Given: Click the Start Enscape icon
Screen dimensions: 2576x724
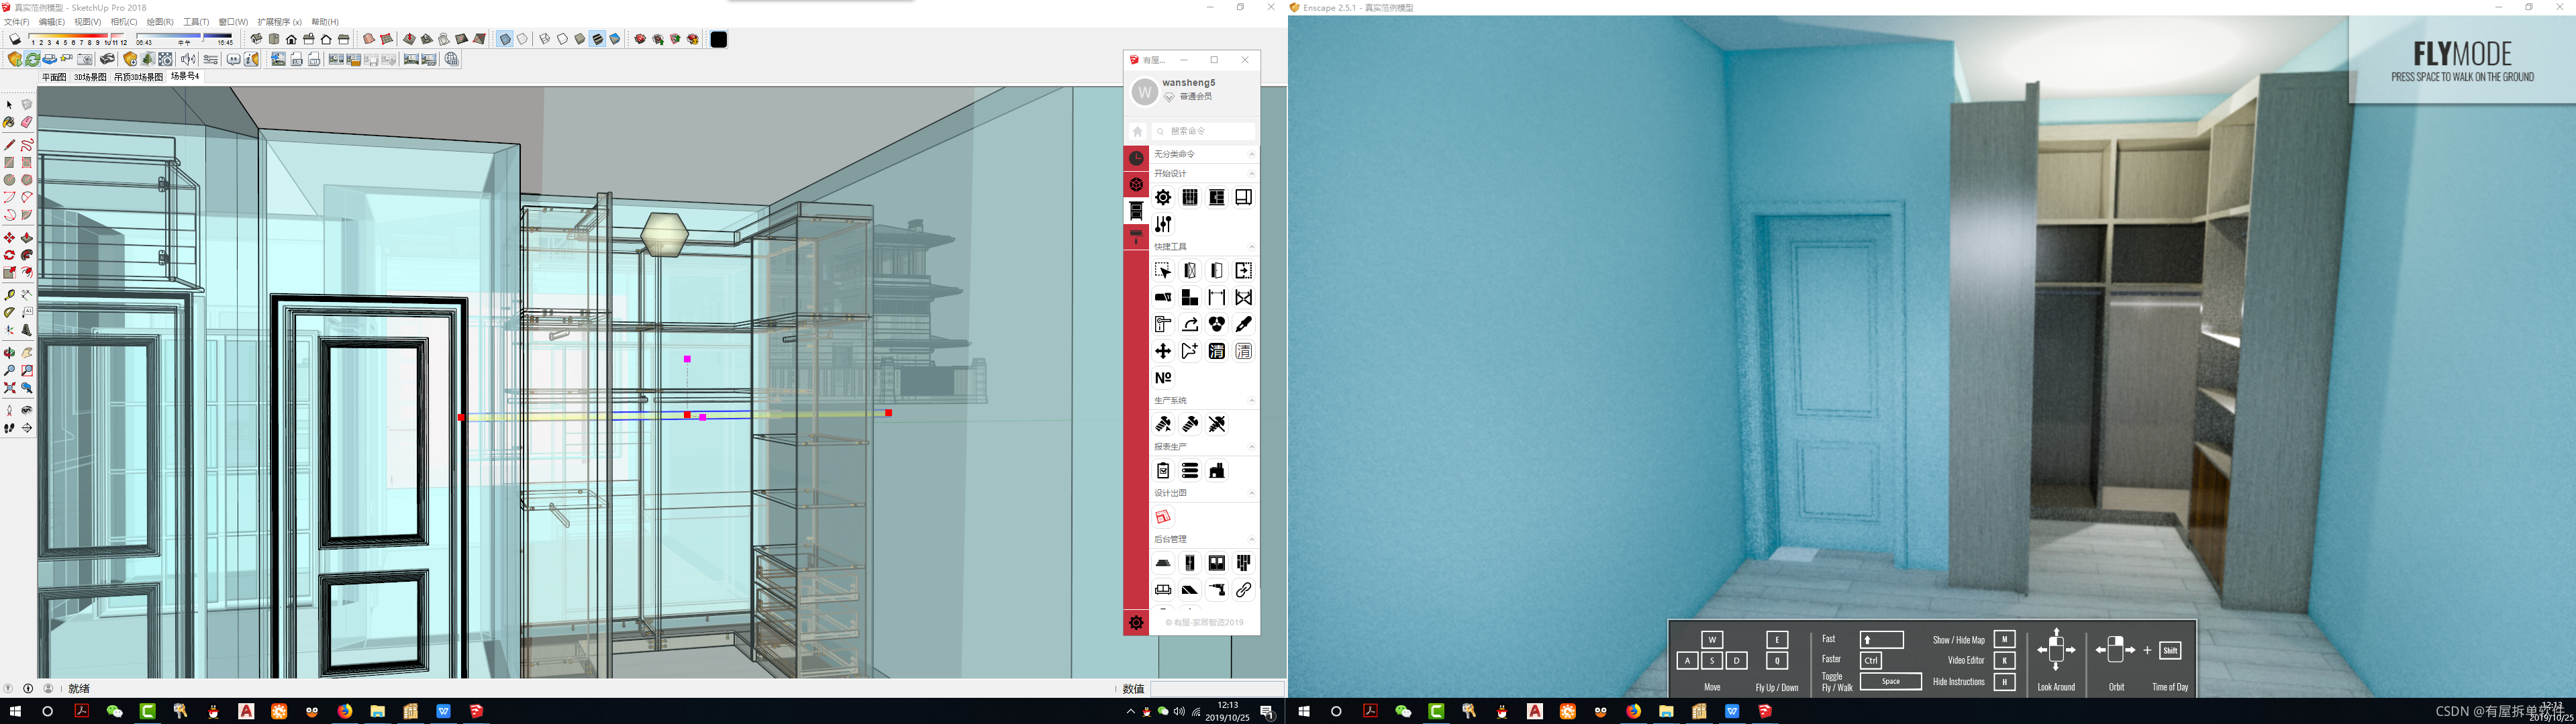Looking at the screenshot, I should pos(14,59).
